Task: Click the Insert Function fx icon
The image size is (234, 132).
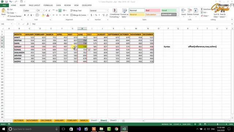Action: 28,24
